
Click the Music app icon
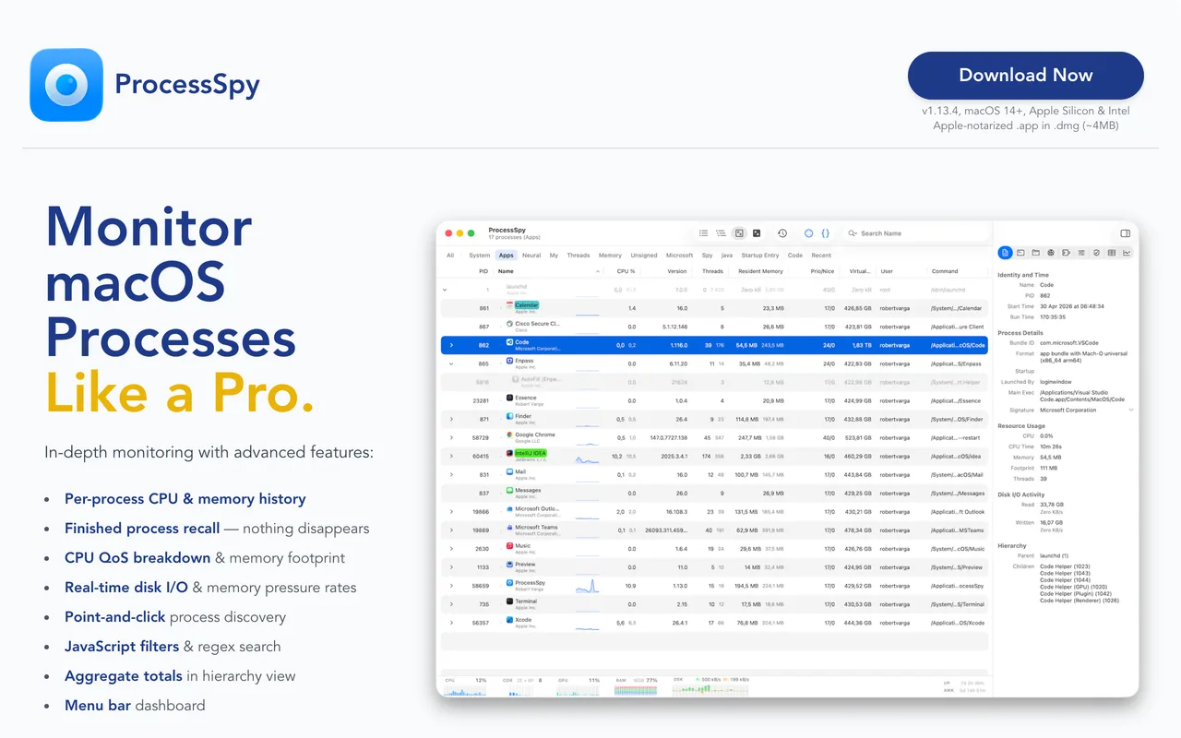click(x=509, y=545)
